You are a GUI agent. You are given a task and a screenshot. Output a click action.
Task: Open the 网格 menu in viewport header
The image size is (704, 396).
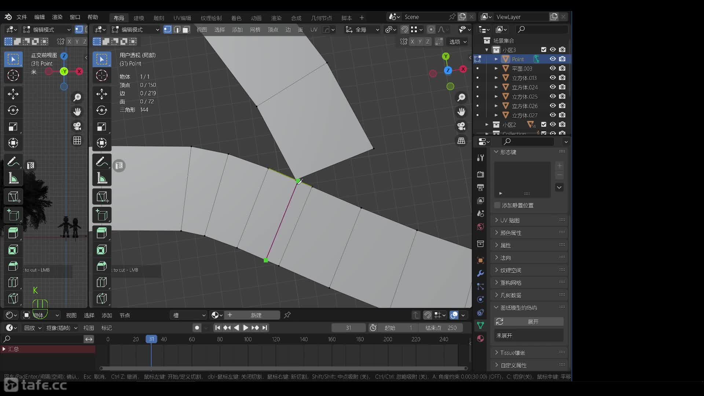(255, 30)
